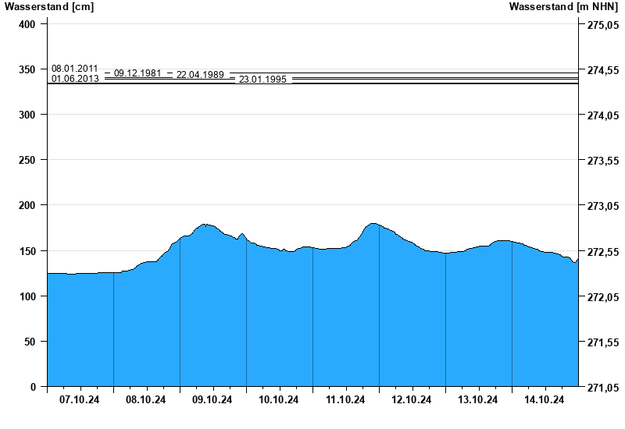Select the 200 tick on the left axis
The width and height of the screenshot is (625, 429).
pyautogui.click(x=27, y=205)
